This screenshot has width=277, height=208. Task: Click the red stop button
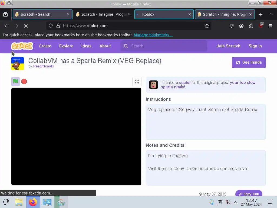(24, 82)
